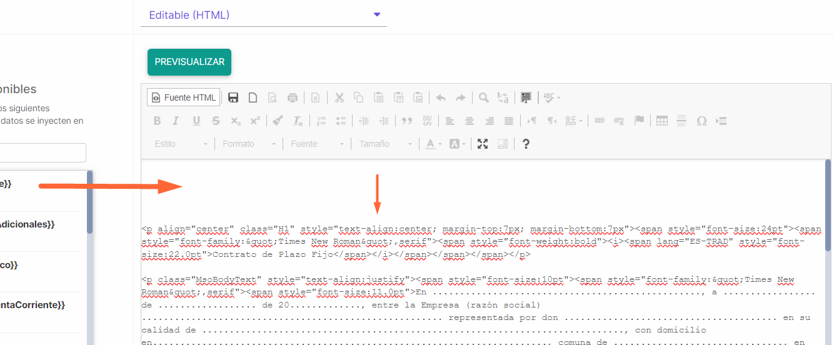Insert special character Omega icon

point(701,121)
